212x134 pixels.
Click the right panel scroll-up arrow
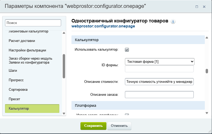(207, 38)
